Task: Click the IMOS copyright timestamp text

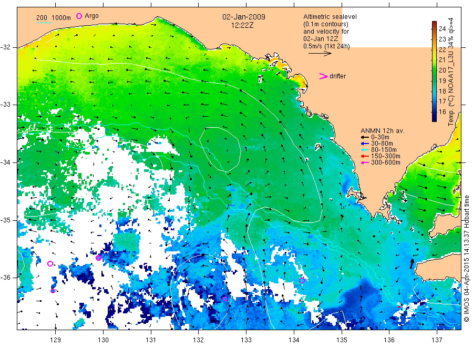Action: [x=467, y=259]
